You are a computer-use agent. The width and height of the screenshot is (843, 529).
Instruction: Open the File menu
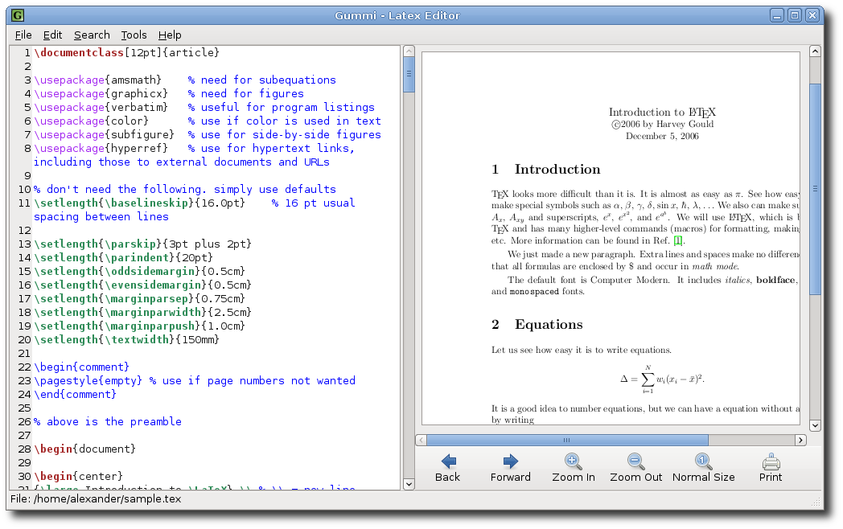(x=23, y=35)
